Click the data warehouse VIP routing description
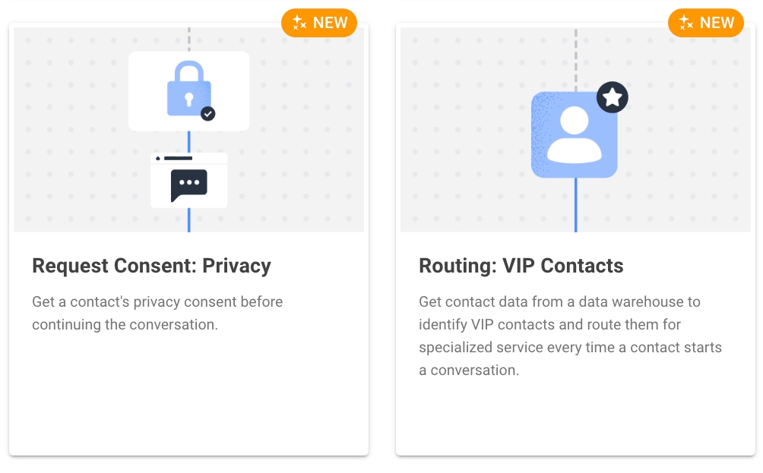 pos(570,336)
